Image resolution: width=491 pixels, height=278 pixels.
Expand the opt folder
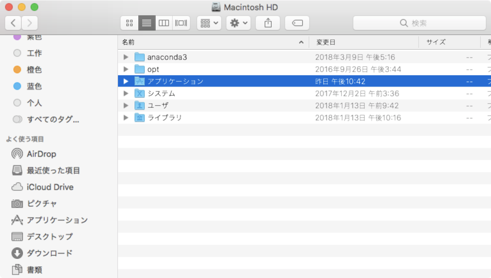click(x=126, y=69)
